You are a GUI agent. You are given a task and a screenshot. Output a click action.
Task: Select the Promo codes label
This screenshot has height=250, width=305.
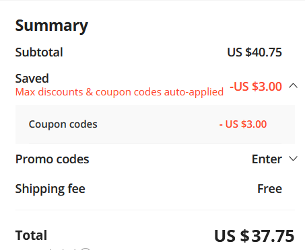click(x=52, y=159)
